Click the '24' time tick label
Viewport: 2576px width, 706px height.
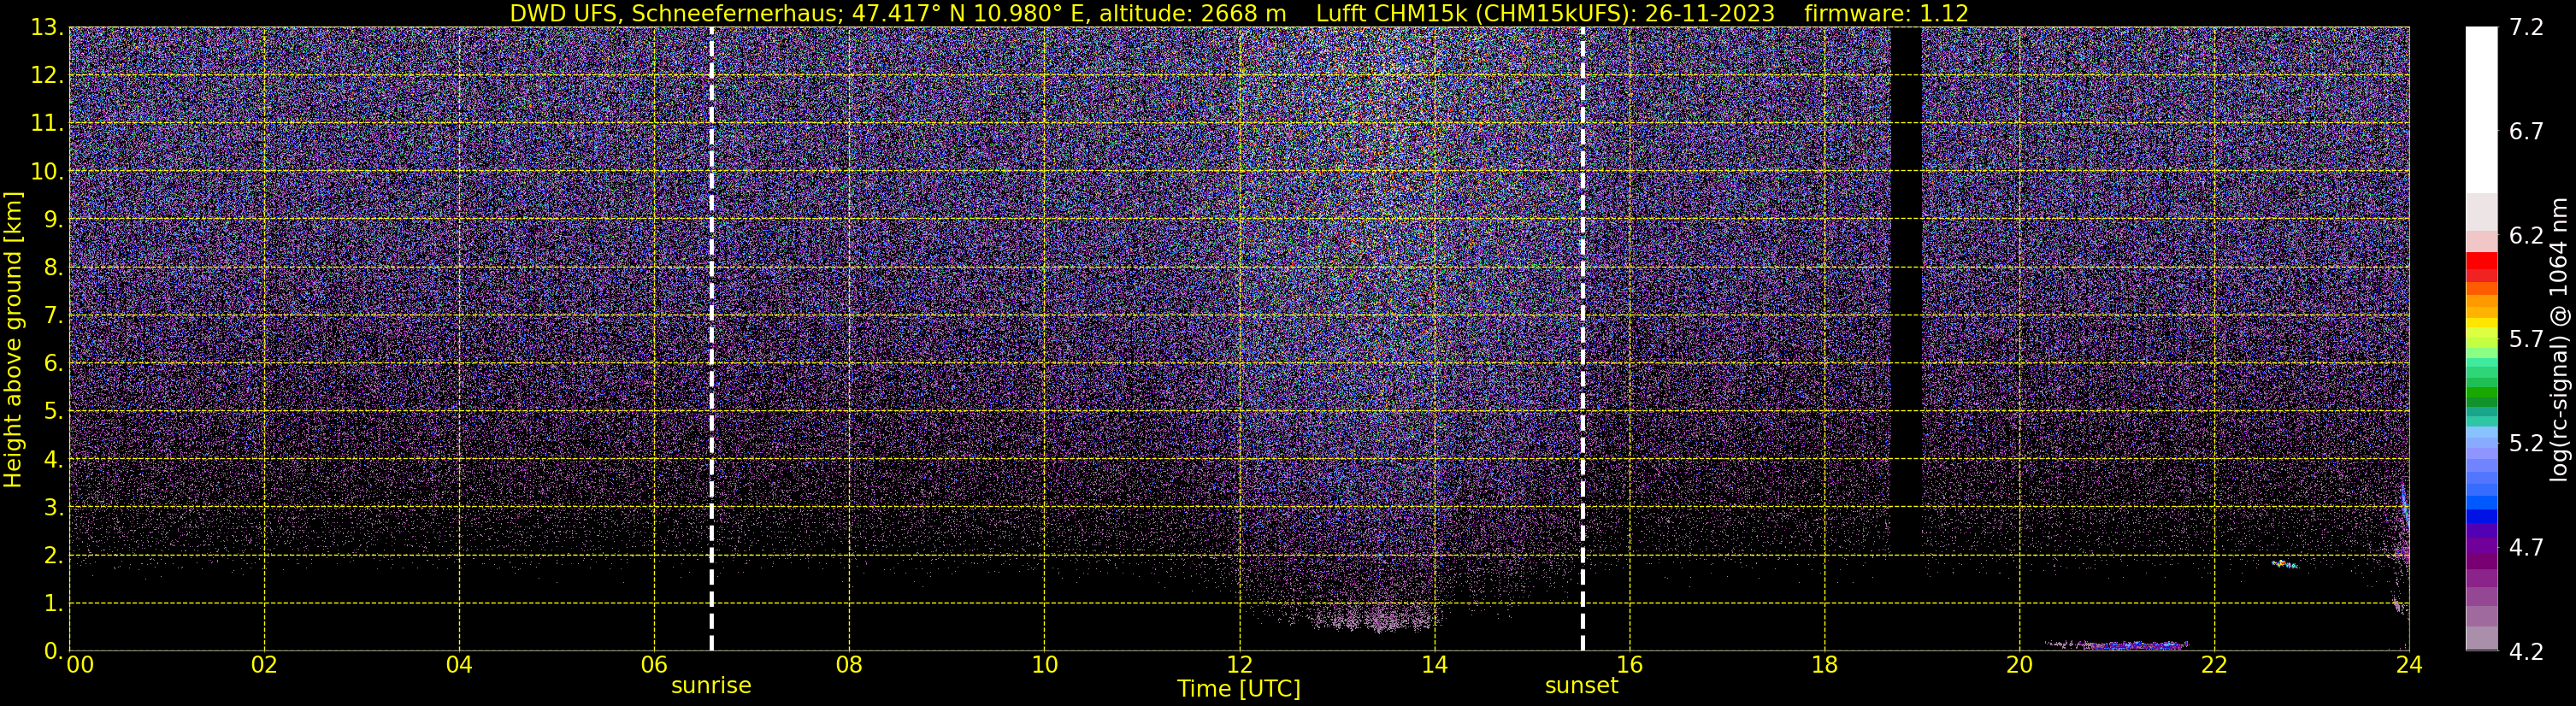(2409, 665)
